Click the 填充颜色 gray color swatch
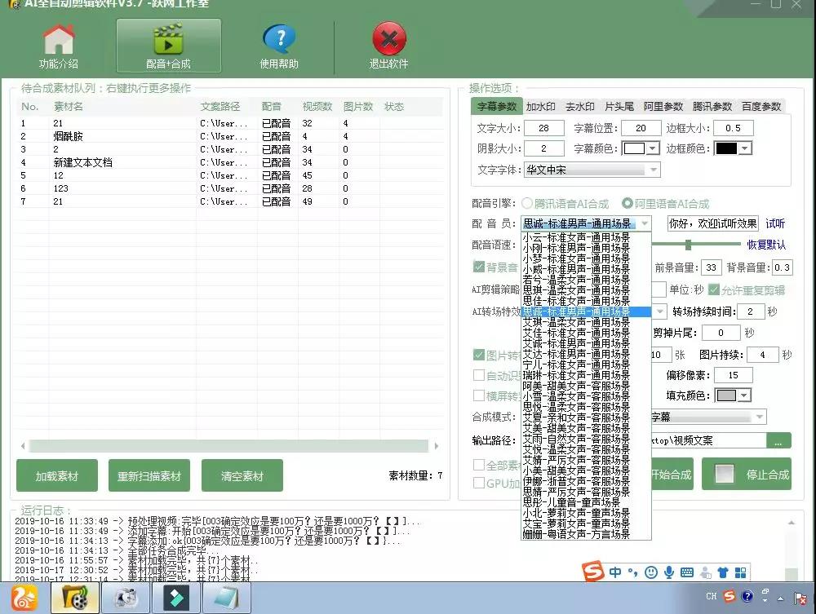The width and height of the screenshot is (816, 614). coord(725,396)
